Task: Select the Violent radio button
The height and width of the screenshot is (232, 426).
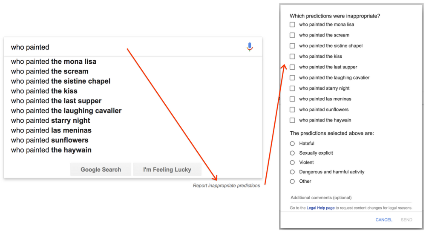Action: point(292,162)
